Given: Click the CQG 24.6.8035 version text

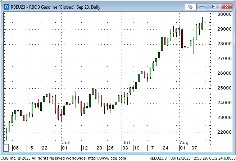Looking at the screenshot, I should pyautogui.click(x=222, y=158).
